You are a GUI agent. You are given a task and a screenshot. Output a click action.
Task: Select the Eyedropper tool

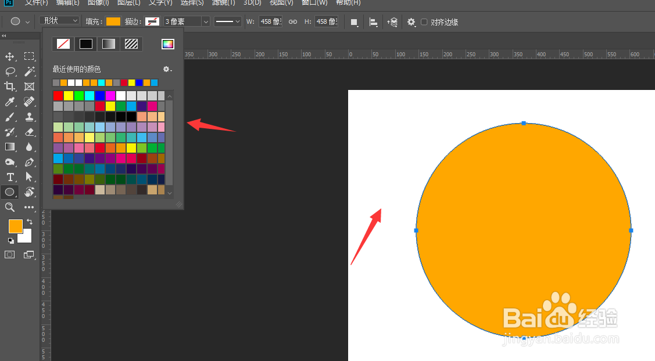pos(10,102)
